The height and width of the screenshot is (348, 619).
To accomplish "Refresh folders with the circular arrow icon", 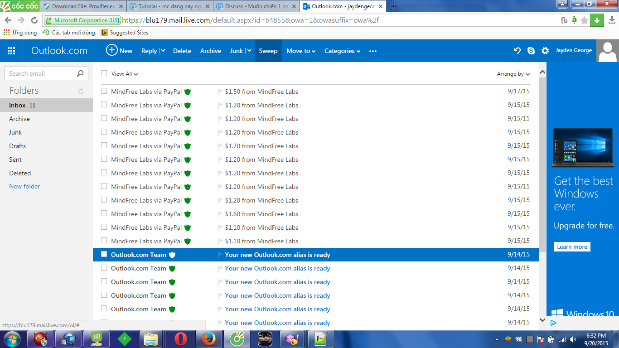I will [81, 91].
